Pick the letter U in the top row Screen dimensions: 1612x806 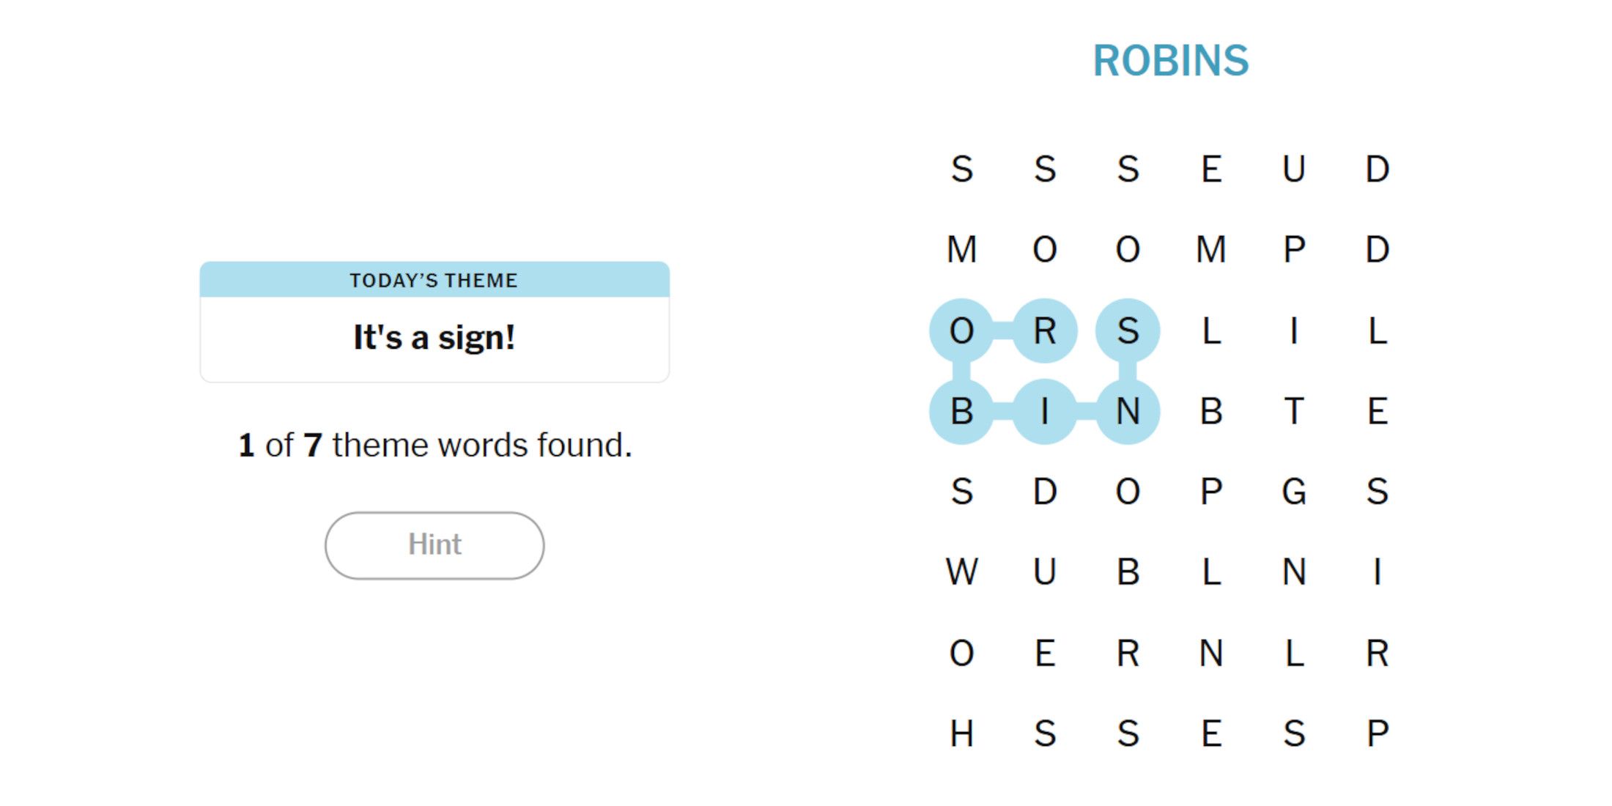coord(1294,169)
